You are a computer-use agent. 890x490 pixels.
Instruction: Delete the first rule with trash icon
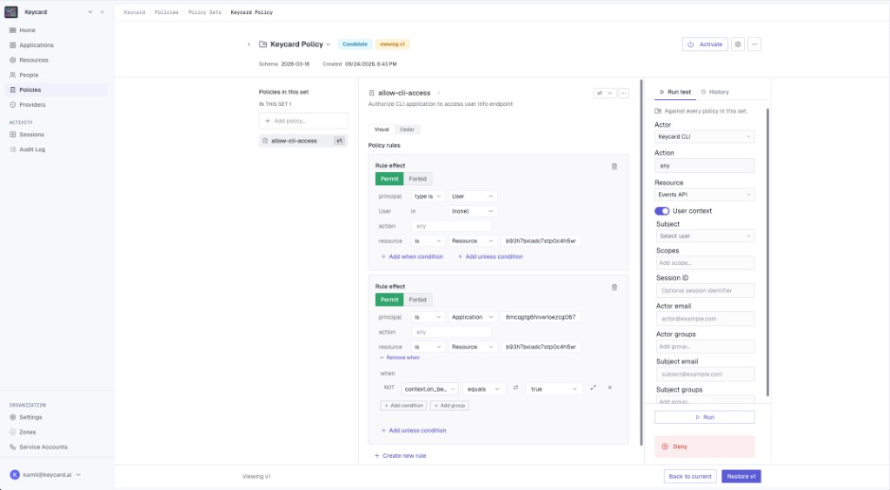tap(614, 167)
